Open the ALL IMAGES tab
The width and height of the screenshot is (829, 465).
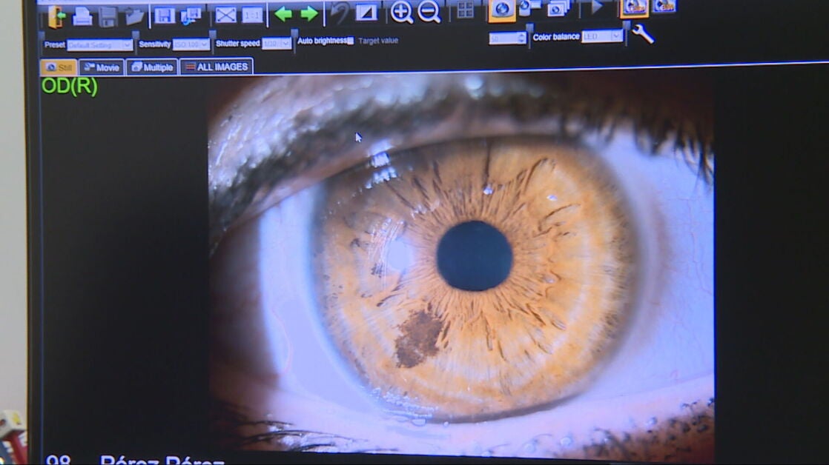(216, 67)
